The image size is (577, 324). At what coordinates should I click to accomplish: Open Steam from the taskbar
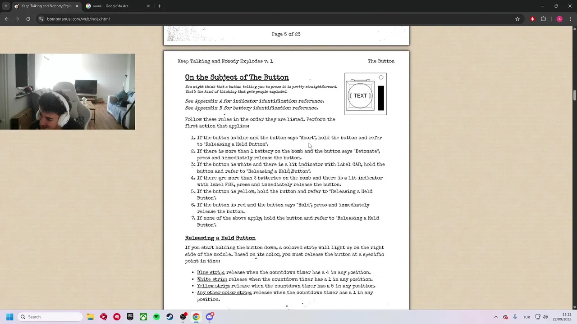pos(169,317)
